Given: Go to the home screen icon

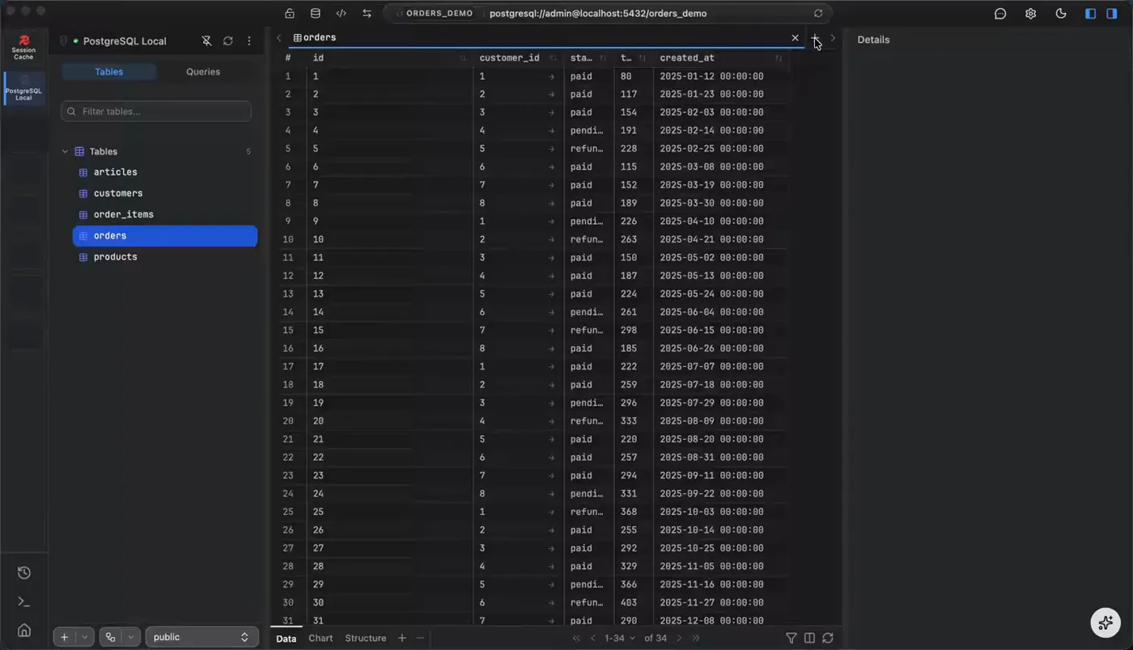Looking at the screenshot, I should point(24,631).
